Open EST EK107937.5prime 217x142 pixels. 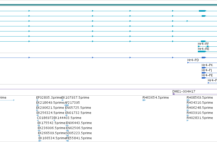point(75,98)
